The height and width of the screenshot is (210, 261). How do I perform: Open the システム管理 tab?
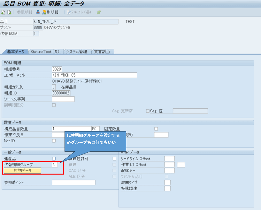click(77, 52)
